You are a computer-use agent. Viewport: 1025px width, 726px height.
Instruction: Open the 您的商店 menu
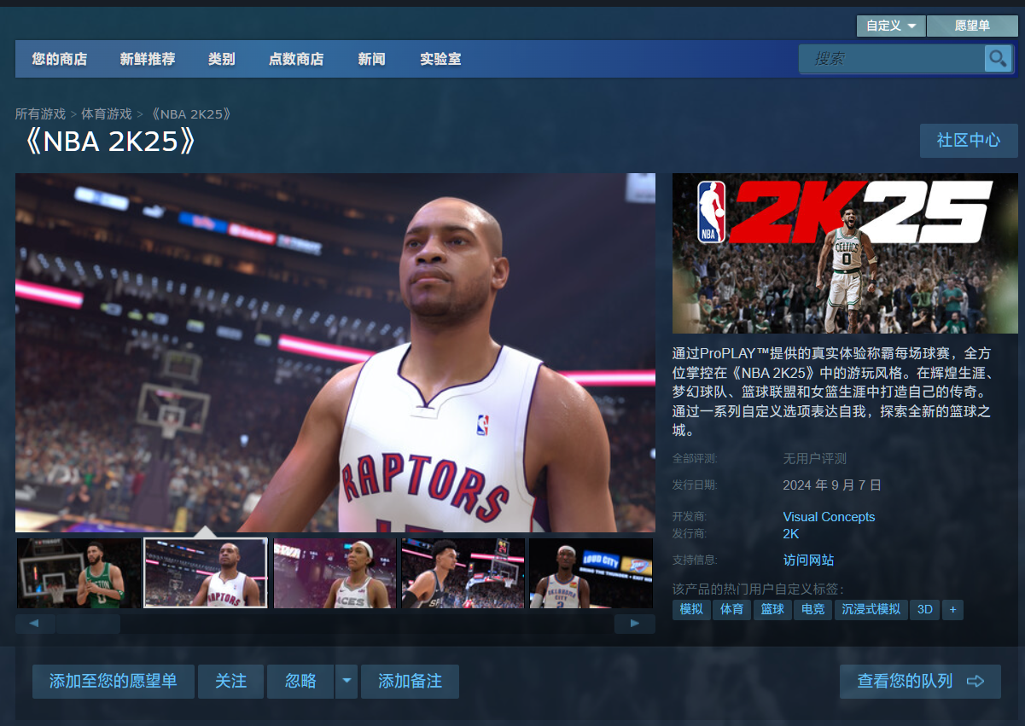[60, 59]
